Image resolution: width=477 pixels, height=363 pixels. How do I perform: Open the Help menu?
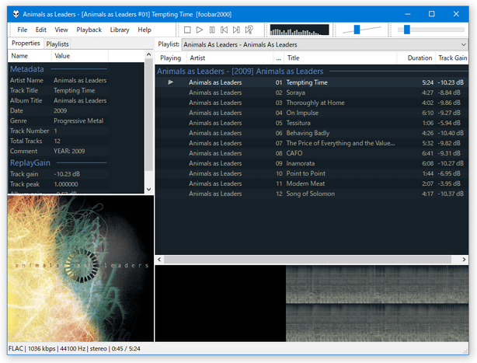coord(144,30)
